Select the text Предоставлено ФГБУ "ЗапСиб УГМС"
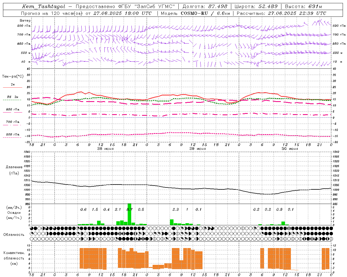Screen dimensions: 347x277 [125, 6]
